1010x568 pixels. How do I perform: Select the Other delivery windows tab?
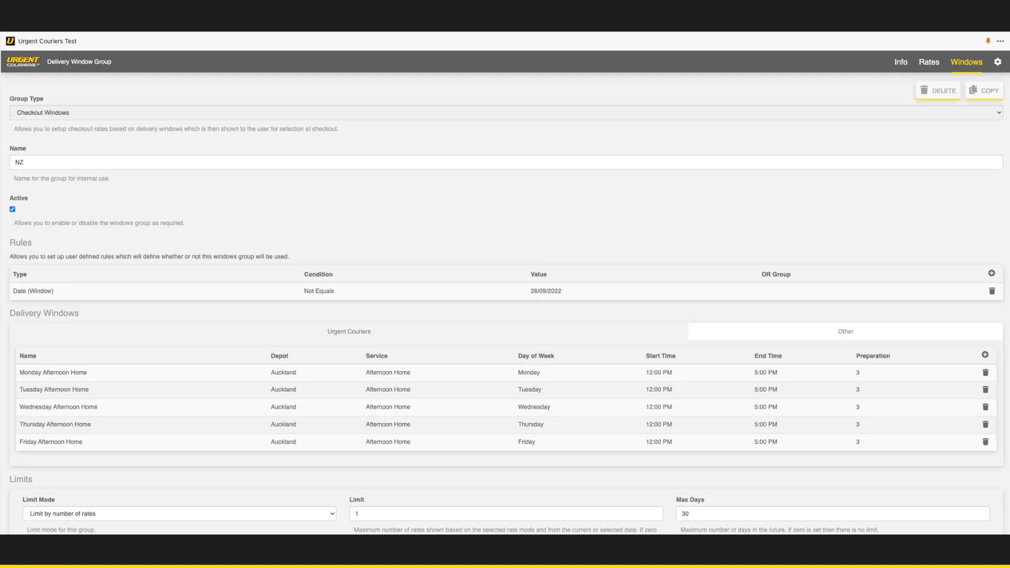[845, 331]
